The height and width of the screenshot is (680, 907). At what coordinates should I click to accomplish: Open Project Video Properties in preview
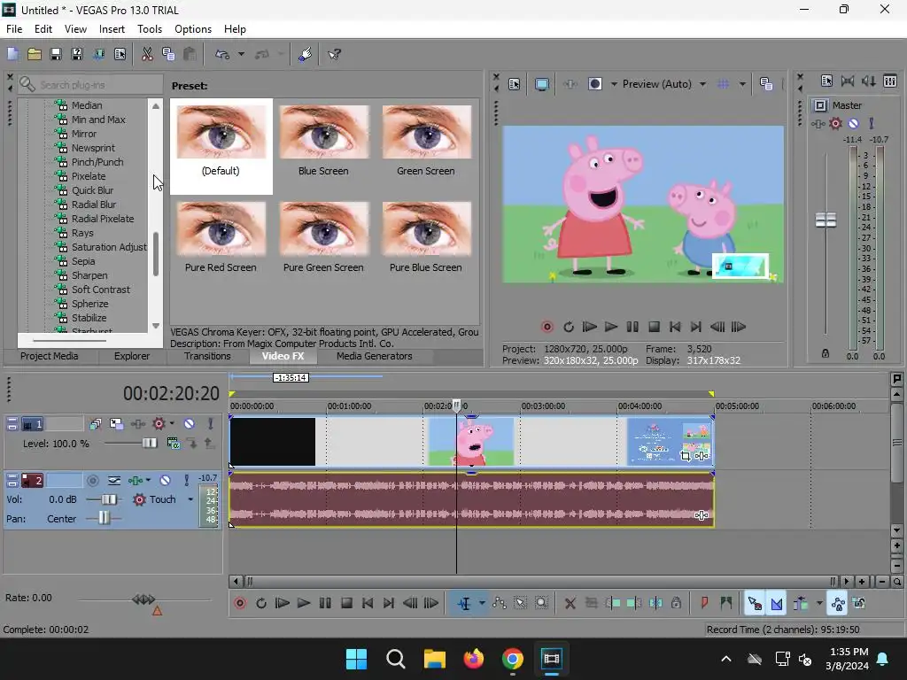coord(515,84)
